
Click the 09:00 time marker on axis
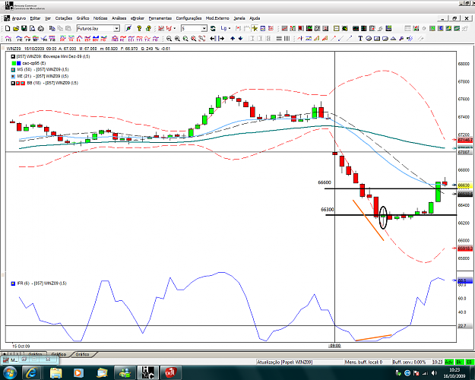[335, 346]
